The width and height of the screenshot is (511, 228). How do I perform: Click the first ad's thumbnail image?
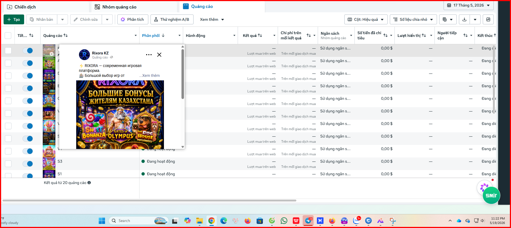49,51
